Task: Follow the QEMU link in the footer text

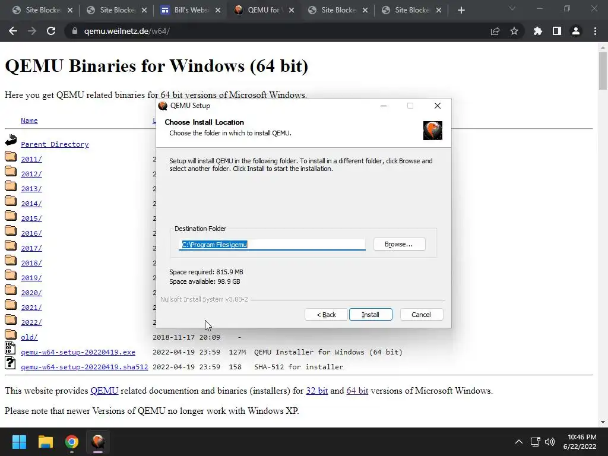Action: pos(104,391)
